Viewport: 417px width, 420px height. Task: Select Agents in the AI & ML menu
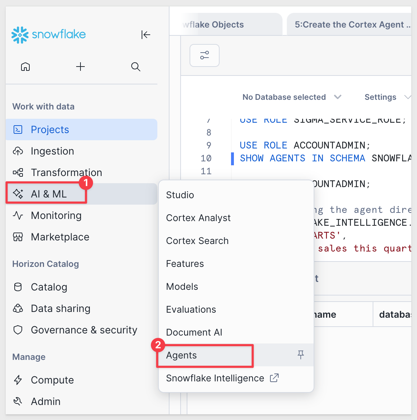[182, 355]
